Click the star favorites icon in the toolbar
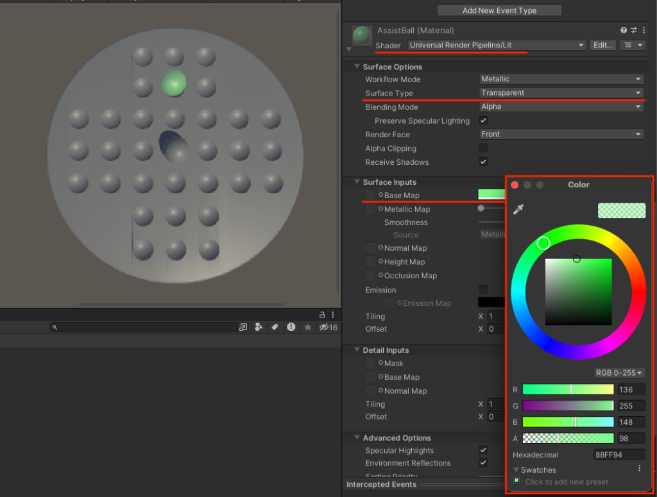The height and width of the screenshot is (497, 657). coord(307,327)
